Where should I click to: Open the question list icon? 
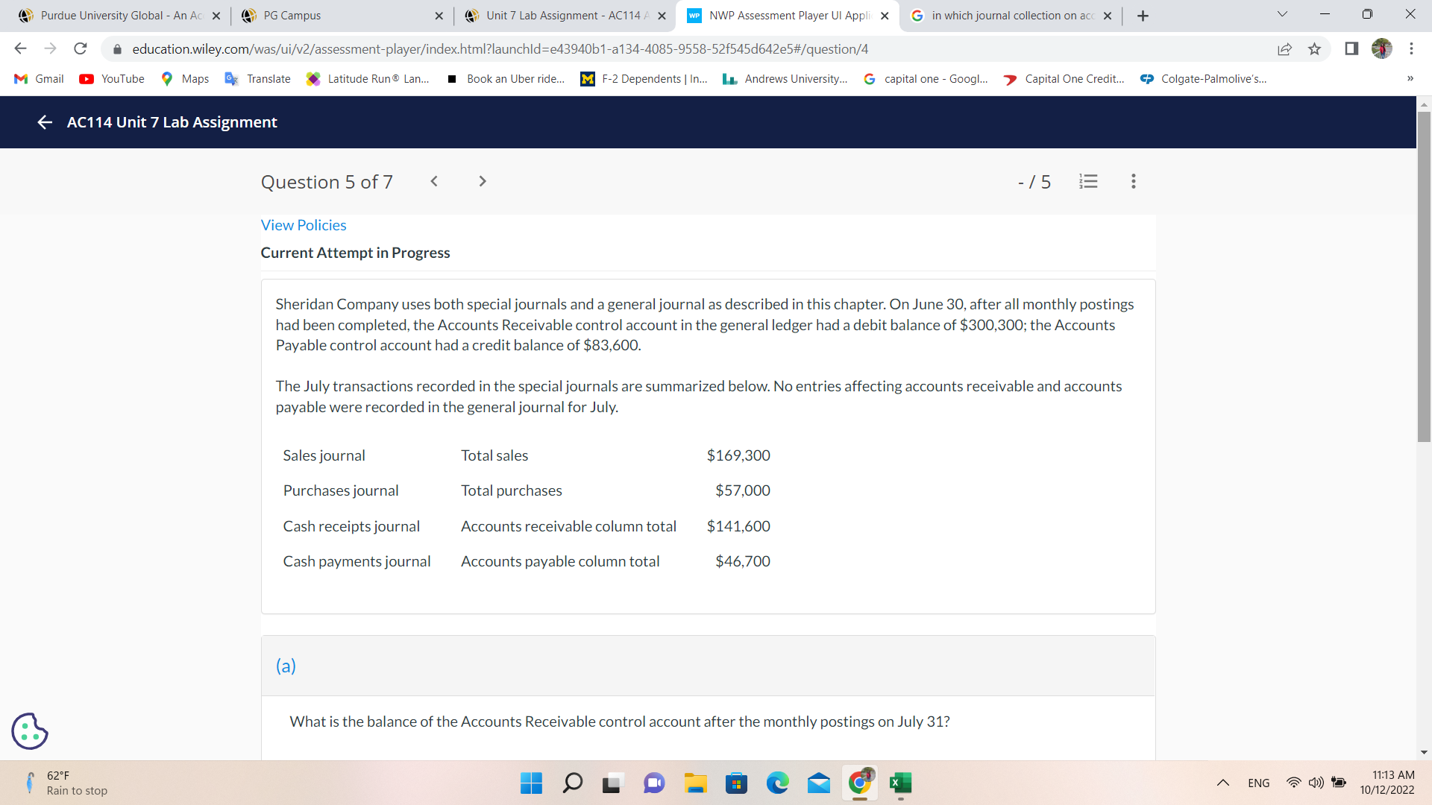[1088, 181]
